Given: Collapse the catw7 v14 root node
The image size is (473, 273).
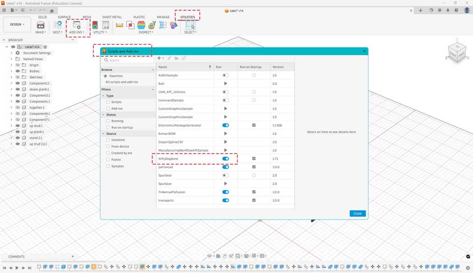Looking at the screenshot, I should pos(7,47).
